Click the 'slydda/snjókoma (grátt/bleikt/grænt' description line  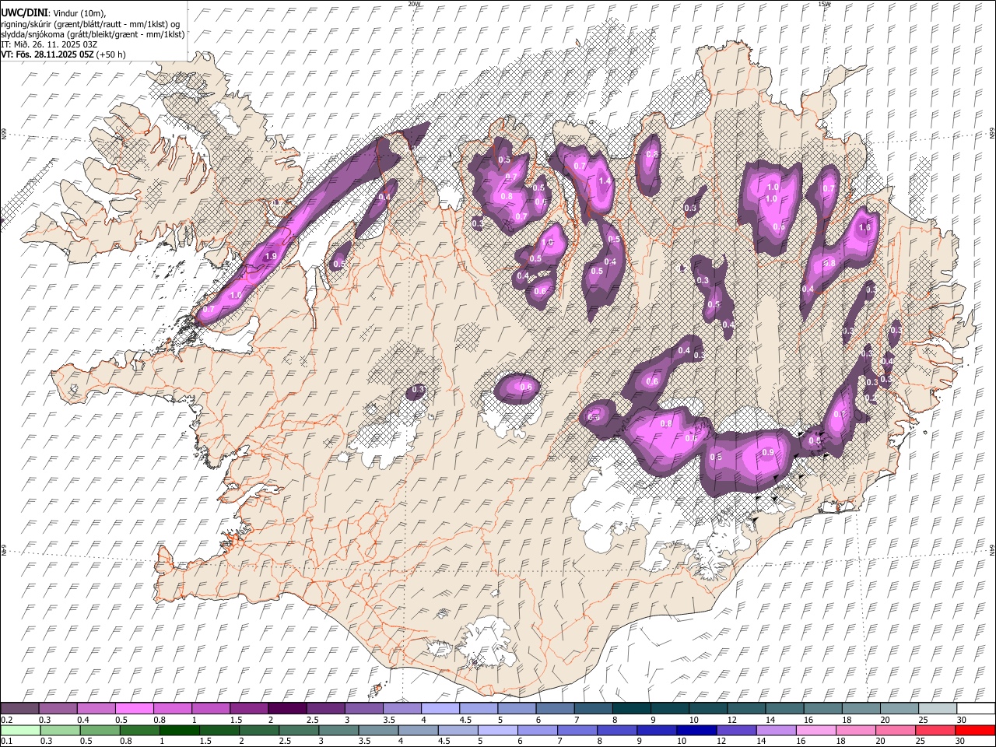click(93, 34)
